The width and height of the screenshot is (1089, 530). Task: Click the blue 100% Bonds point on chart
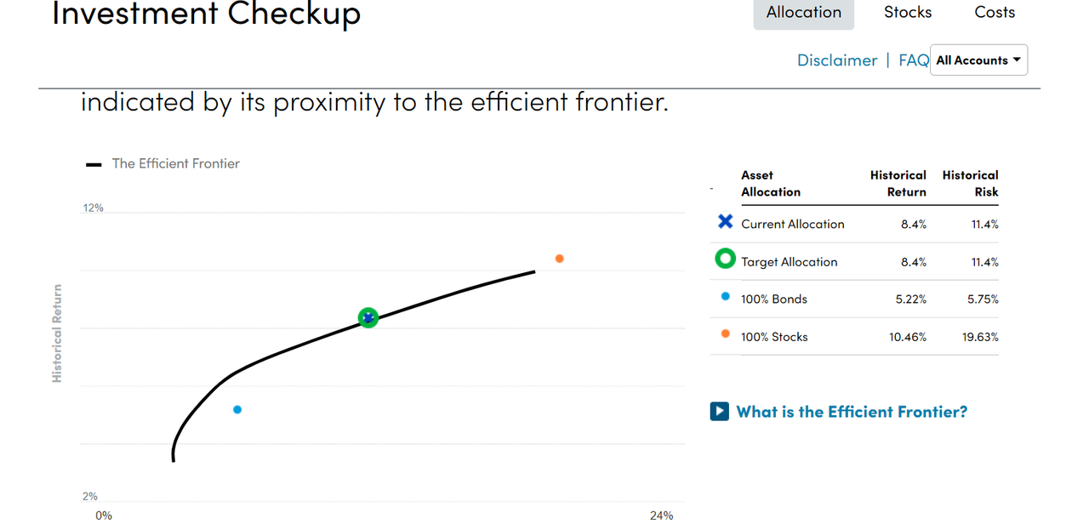click(x=237, y=410)
